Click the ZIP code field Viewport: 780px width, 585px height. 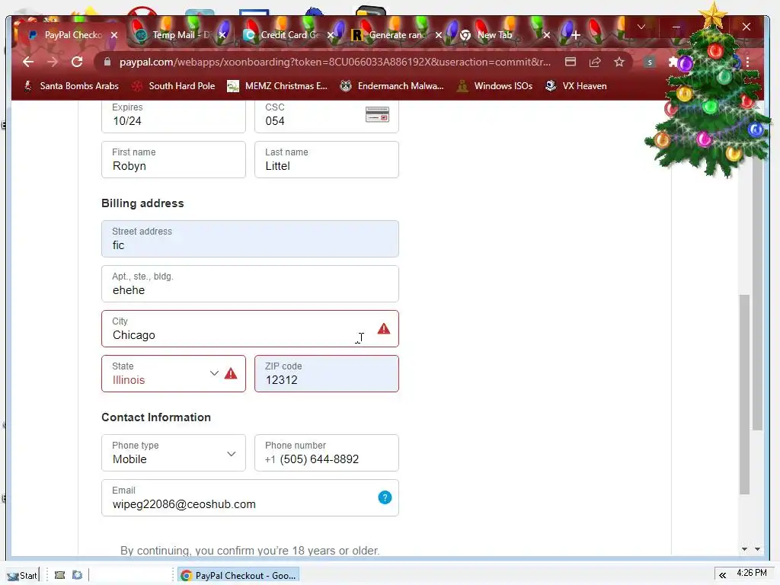click(326, 373)
